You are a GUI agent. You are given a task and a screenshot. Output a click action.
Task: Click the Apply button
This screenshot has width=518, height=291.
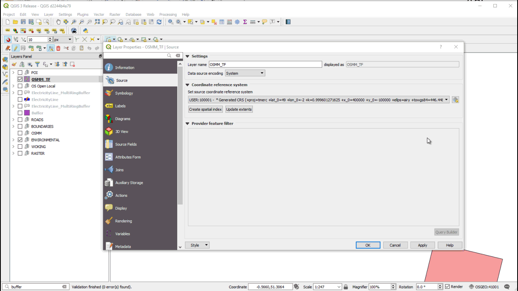[x=422, y=245]
